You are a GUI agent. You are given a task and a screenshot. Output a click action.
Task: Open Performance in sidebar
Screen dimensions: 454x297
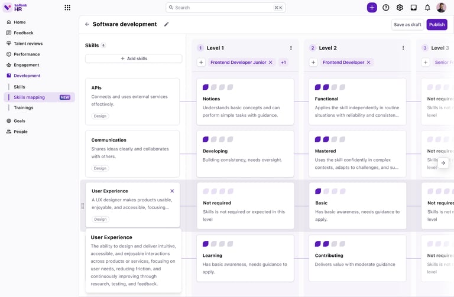27,54
